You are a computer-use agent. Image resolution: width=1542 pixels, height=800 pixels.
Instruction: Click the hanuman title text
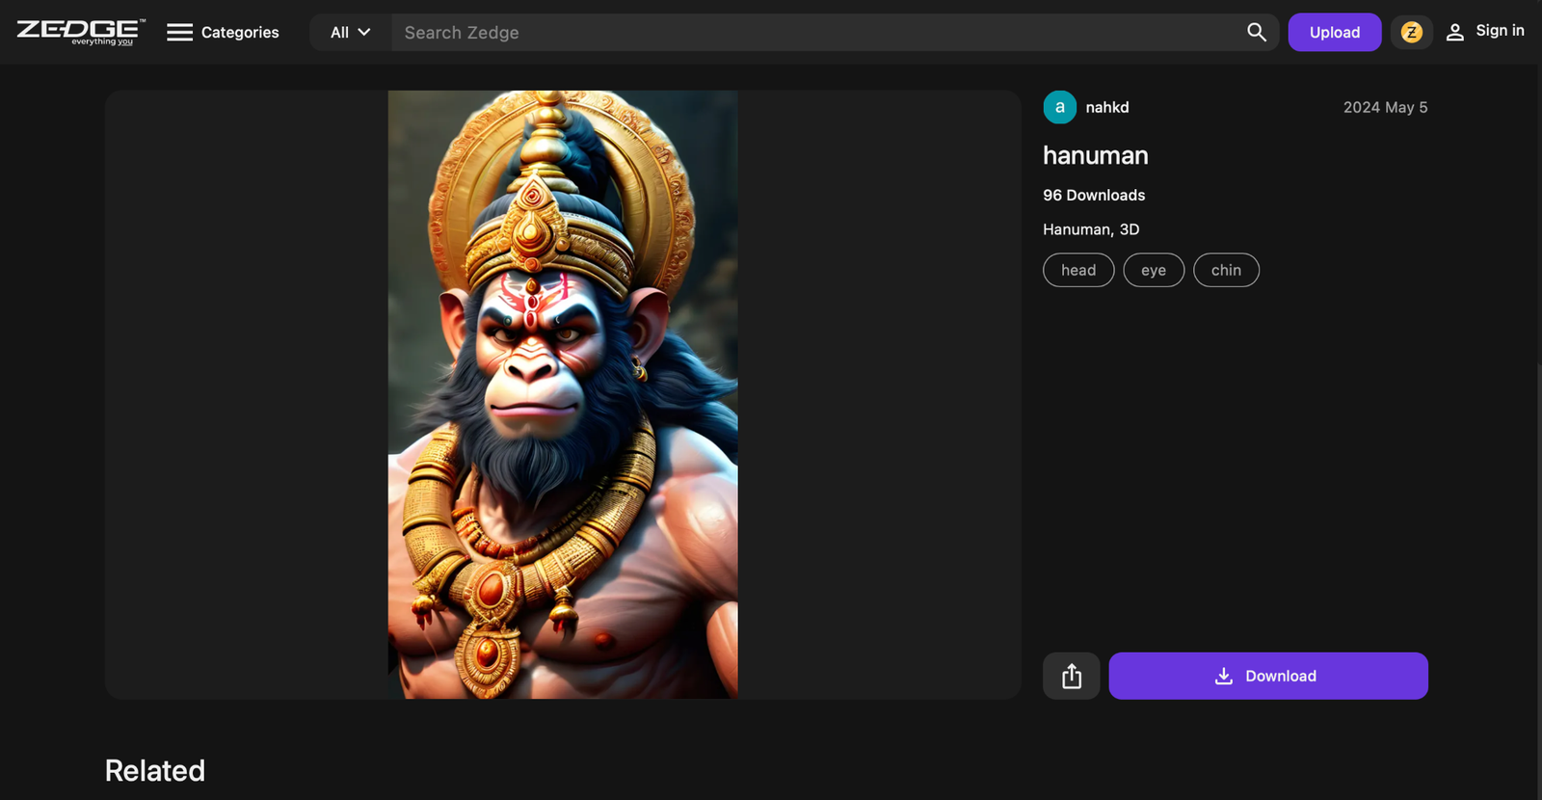pos(1096,155)
